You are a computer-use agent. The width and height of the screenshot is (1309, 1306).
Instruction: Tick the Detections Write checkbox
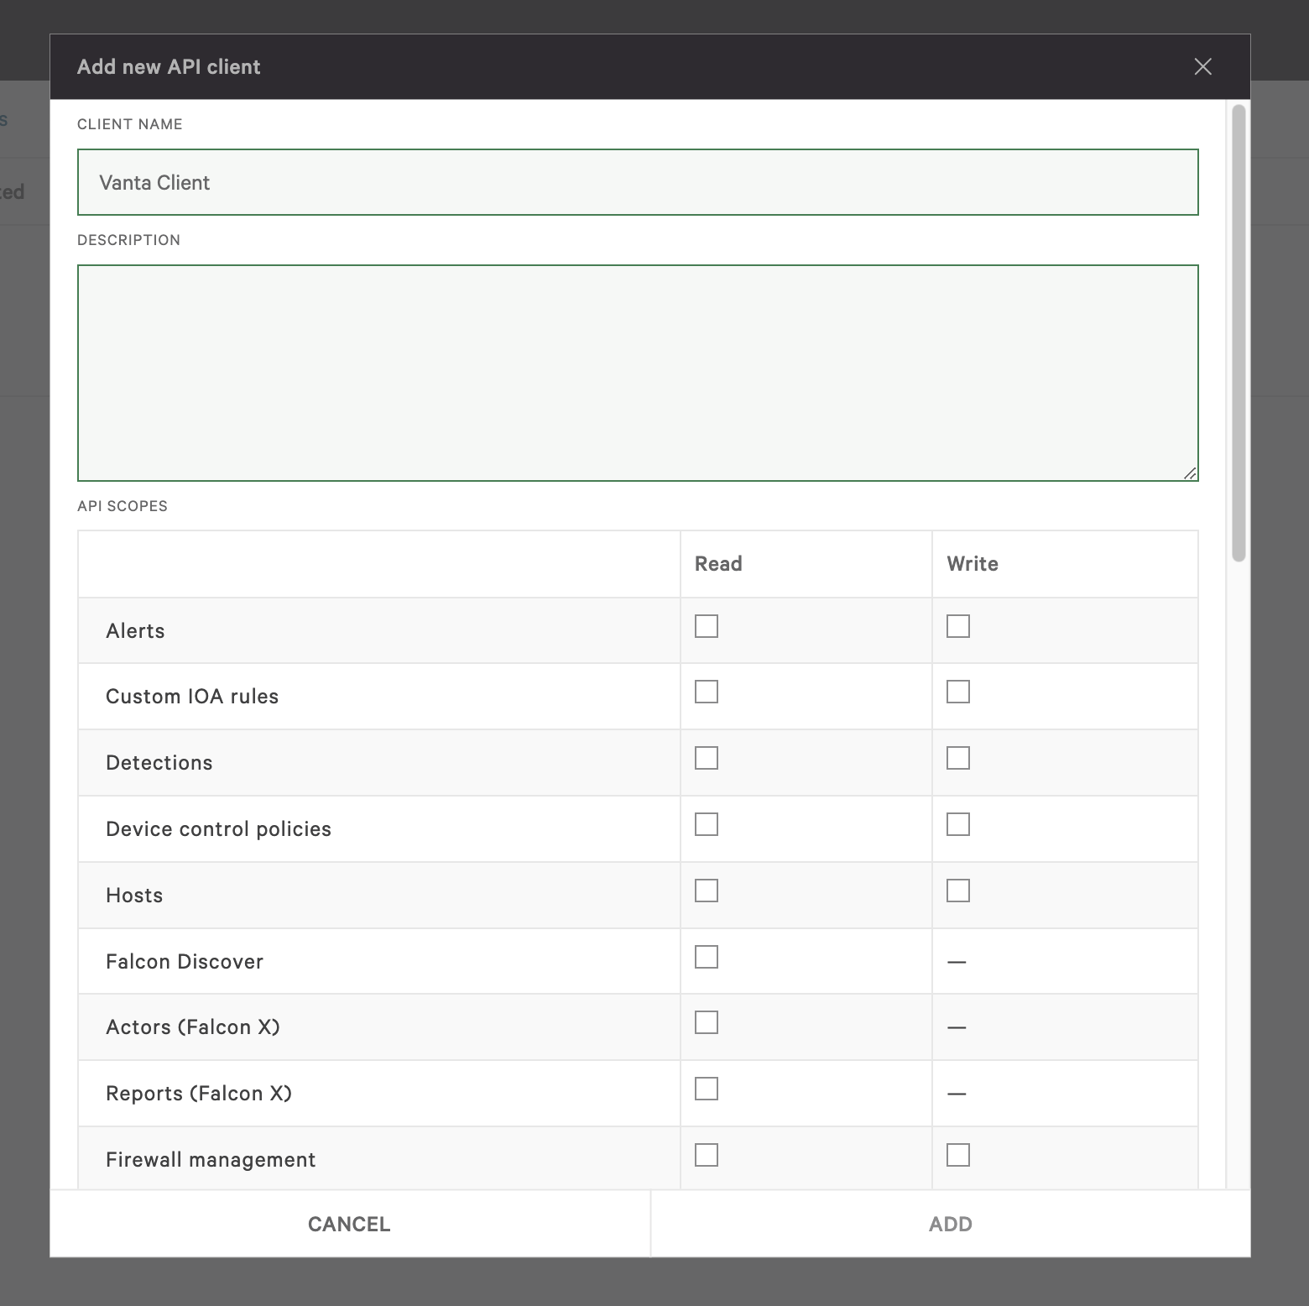958,758
